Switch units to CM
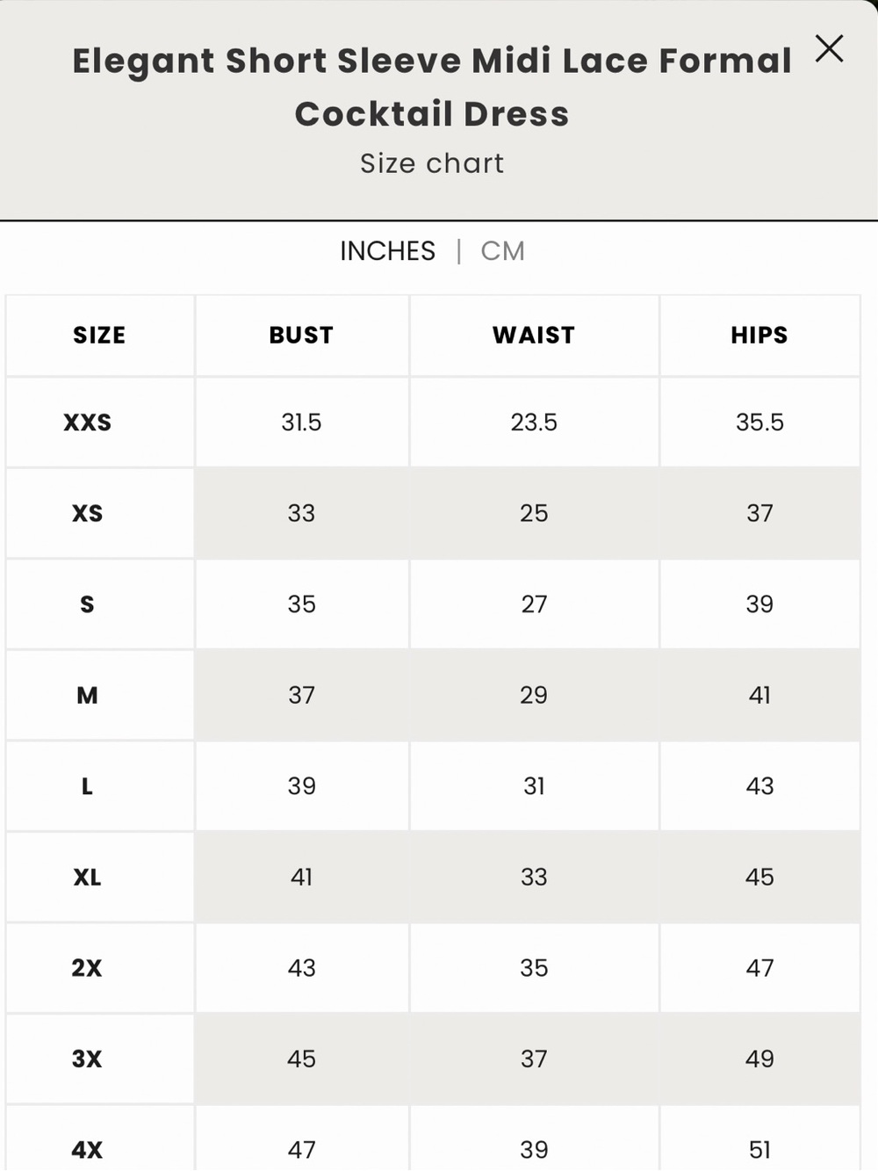Viewport: 878px width, 1171px height. point(502,251)
